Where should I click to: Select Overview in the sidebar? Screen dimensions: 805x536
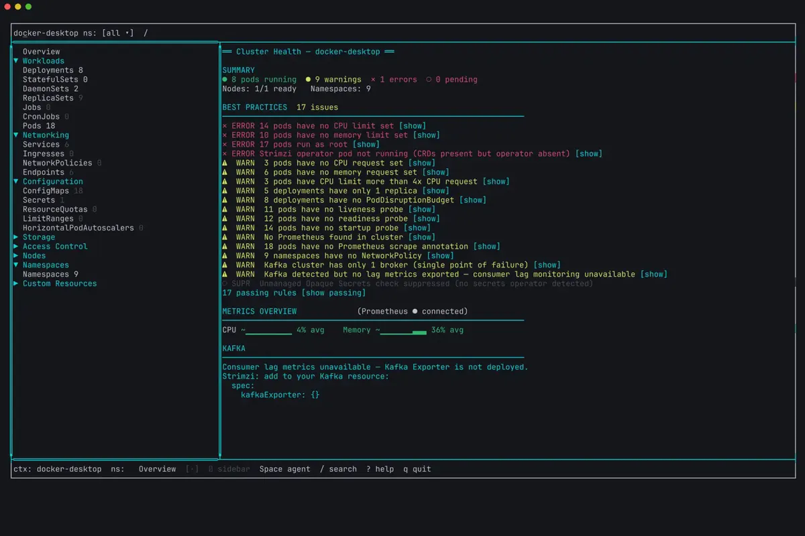point(41,52)
